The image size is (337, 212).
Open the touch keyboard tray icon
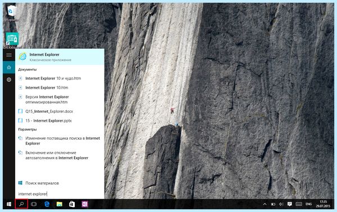299,204
